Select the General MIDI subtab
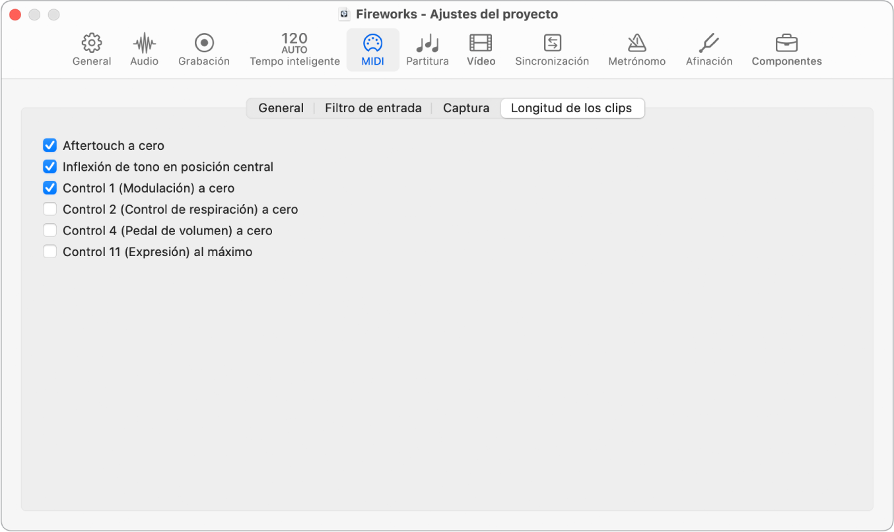Screen dimensions: 894x532 (281, 108)
